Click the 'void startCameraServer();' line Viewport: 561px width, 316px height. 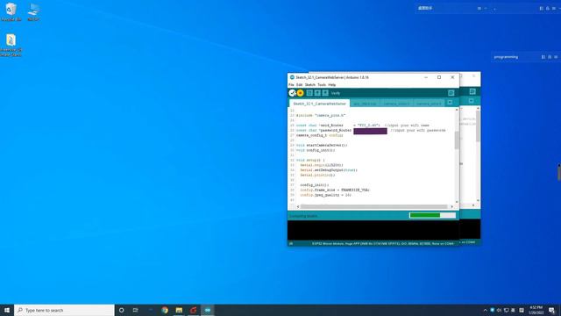point(322,146)
